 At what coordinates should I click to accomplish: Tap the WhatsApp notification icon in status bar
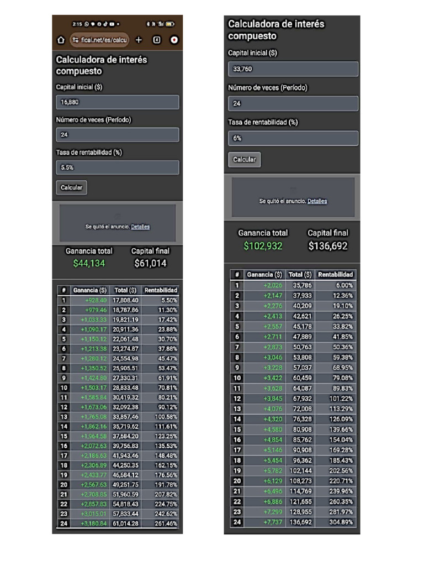coord(87,24)
